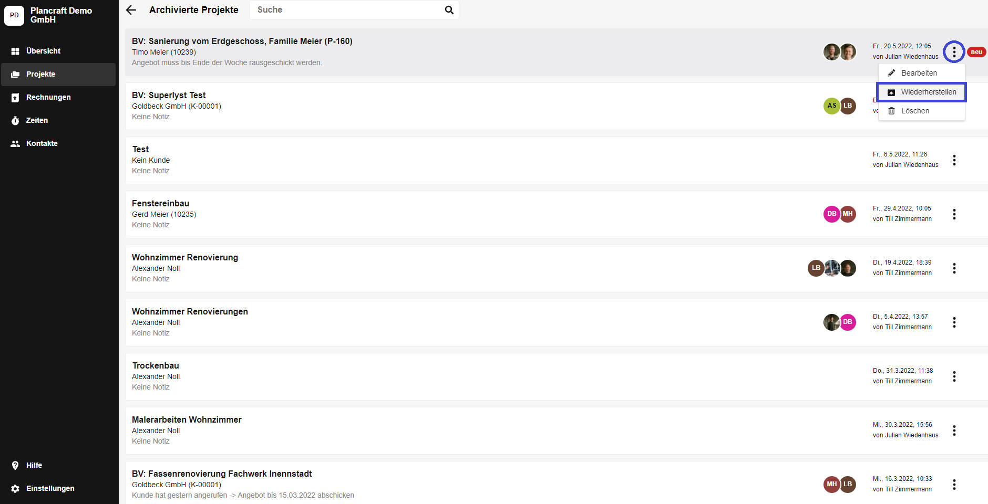The image size is (988, 504).
Task: Choose Bearbeiten from the context menu
Action: 921,73
